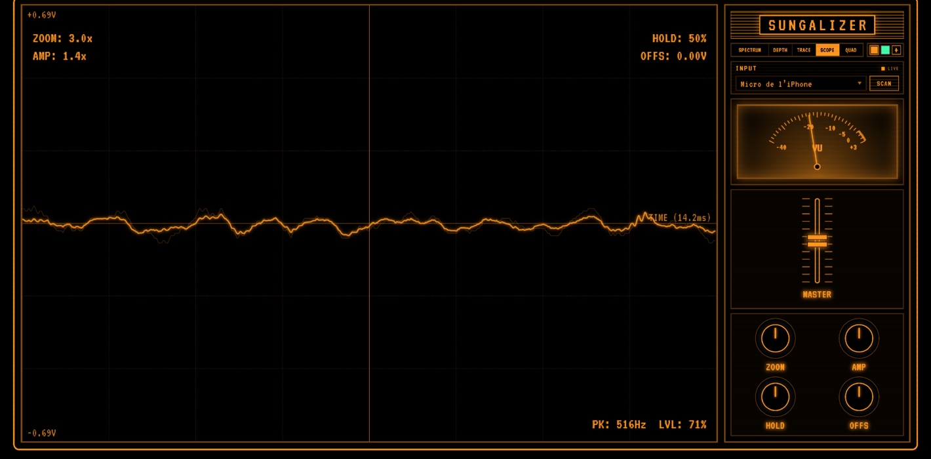This screenshot has width=931, height=459.
Task: Switch to the SPECTRUM view tab
Action: [x=749, y=50]
